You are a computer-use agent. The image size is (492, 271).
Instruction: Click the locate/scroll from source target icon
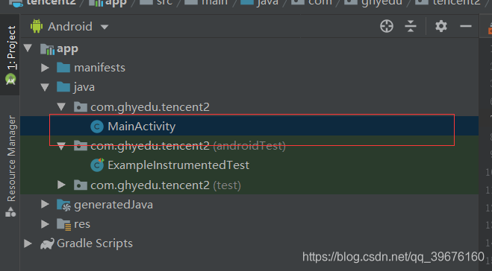pos(387,26)
